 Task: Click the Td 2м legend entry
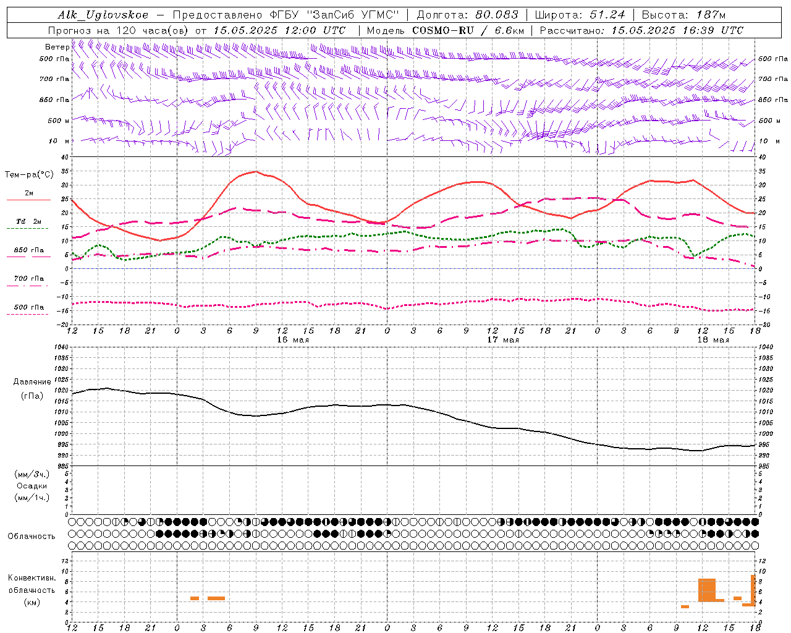click(28, 221)
